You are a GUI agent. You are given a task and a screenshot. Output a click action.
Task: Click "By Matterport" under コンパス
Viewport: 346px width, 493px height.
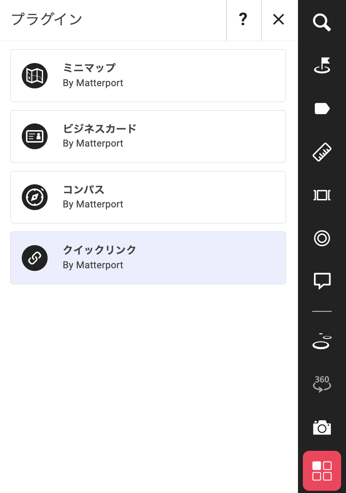93,204
